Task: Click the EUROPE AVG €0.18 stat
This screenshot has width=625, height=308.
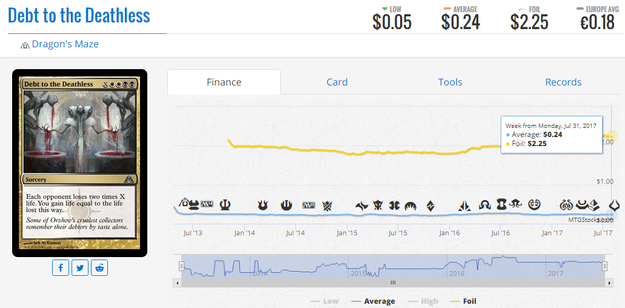Action: coord(597,19)
